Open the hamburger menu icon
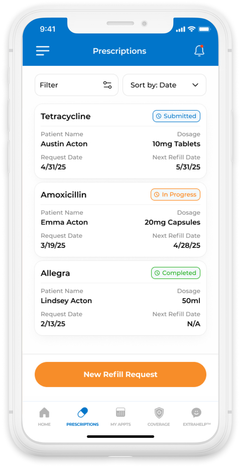 (43, 51)
